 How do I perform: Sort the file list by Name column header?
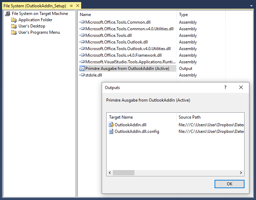pos(85,15)
